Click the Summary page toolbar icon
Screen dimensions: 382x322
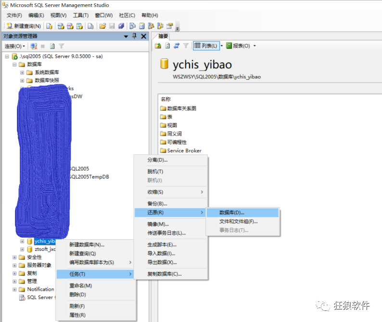pos(142,26)
